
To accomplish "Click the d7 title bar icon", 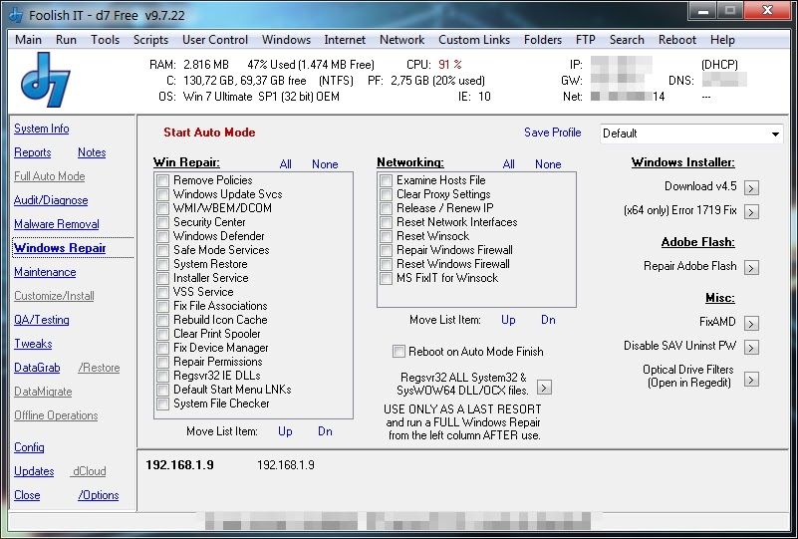I will [x=16, y=15].
